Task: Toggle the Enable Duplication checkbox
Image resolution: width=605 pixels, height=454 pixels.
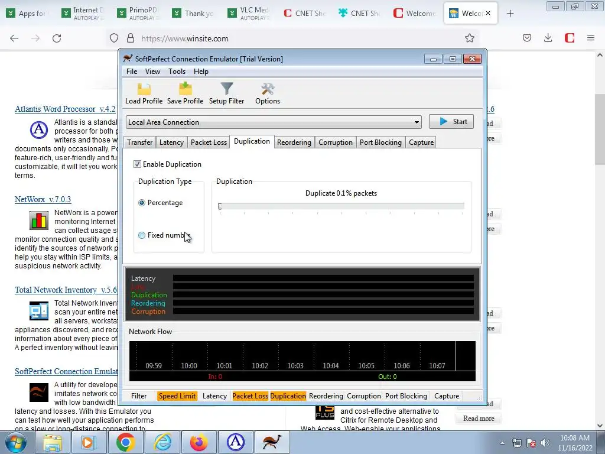Action: 137,164
